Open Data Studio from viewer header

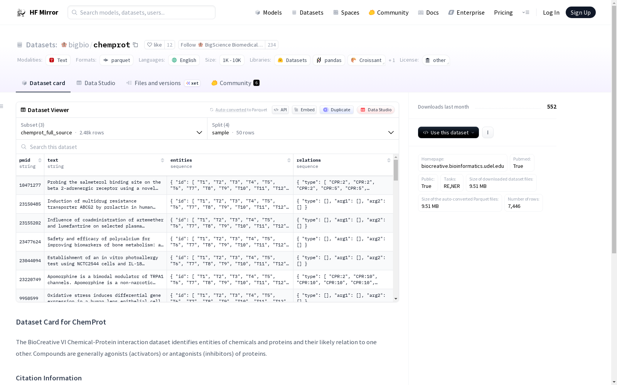tap(376, 110)
